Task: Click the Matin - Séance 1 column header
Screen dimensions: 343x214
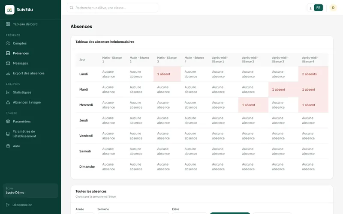Action: click(112, 59)
